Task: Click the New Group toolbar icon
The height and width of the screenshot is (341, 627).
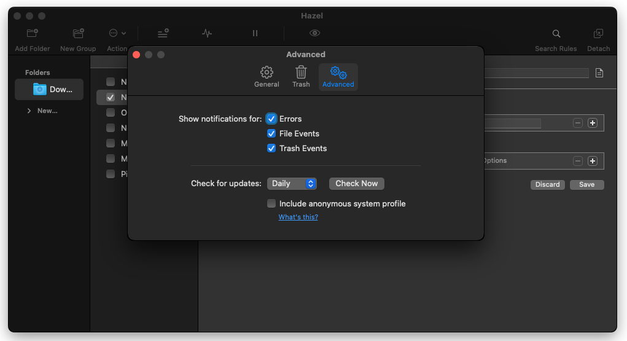Action: tap(78, 34)
